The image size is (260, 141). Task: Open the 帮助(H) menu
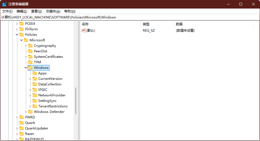coord(70,11)
